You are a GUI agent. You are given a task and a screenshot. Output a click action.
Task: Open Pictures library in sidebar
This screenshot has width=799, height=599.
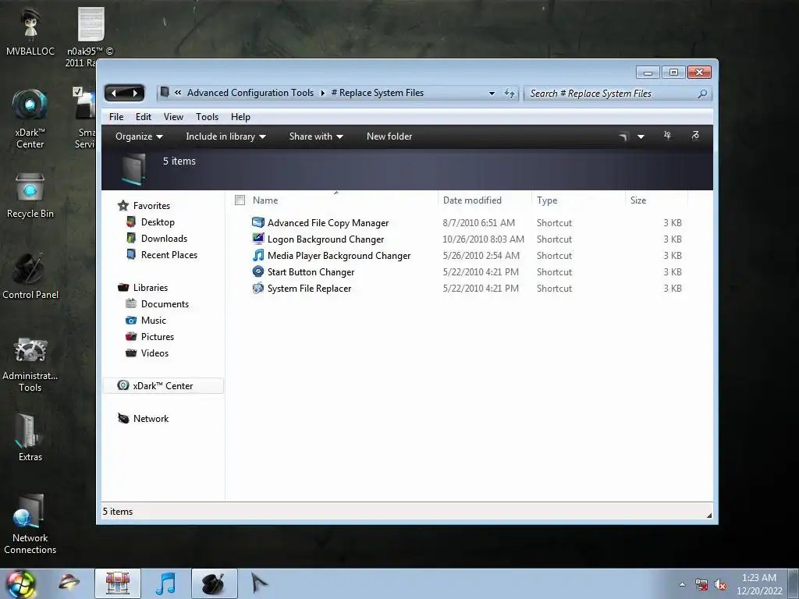point(157,336)
